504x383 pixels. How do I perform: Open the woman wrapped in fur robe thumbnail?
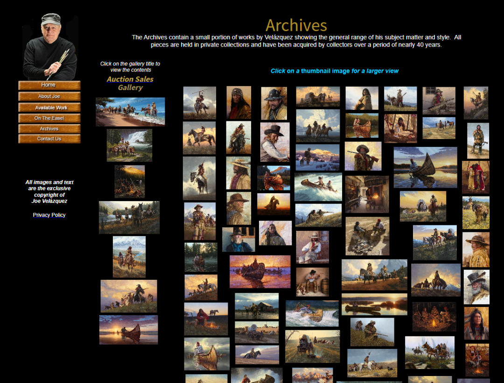point(362,98)
